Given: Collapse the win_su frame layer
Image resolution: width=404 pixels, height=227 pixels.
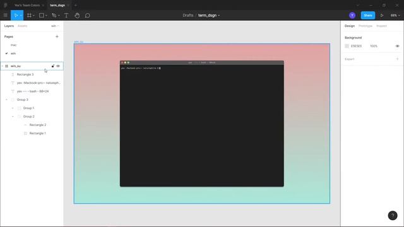Looking at the screenshot, I should pyautogui.click(x=3, y=66).
